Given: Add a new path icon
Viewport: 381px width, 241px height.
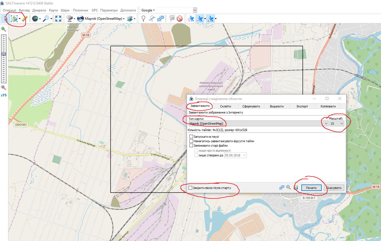Looking at the screenshot, I should (152, 19).
